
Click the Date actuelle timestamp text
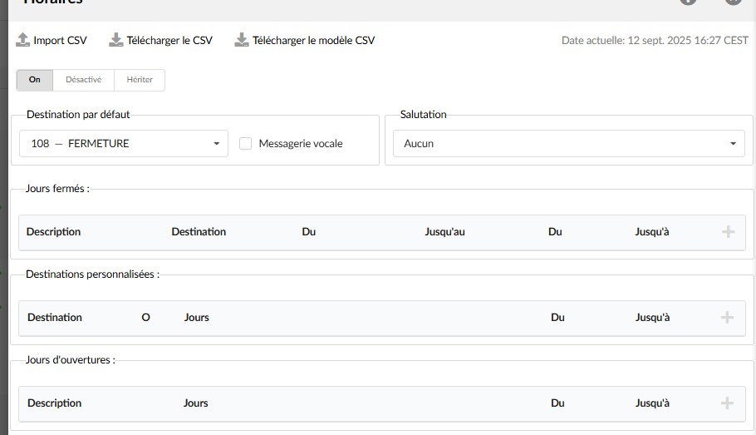pos(655,40)
